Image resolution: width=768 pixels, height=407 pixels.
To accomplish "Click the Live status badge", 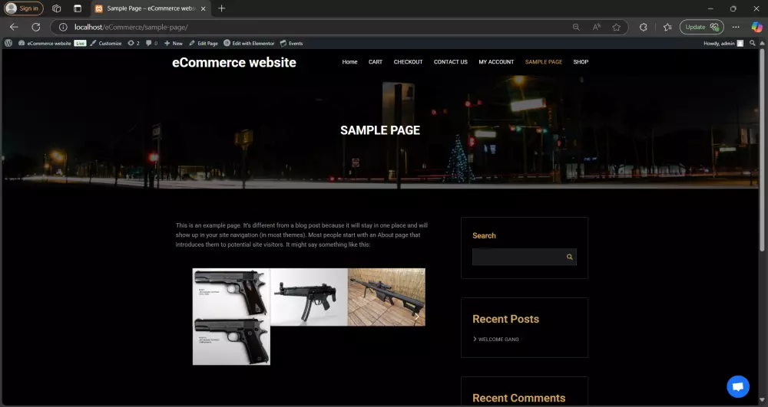I will pos(81,43).
